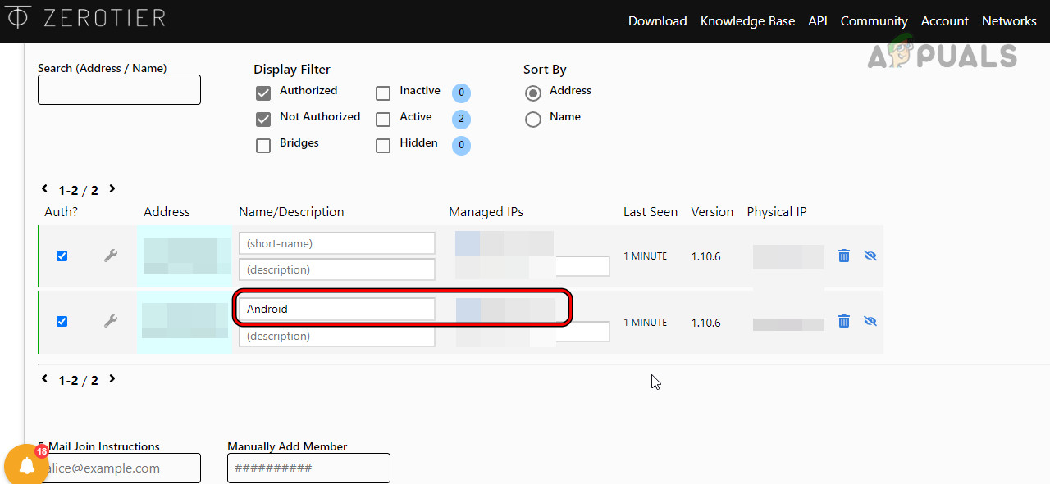Open settings with the wrench icon on first member
1050x484 pixels.
[111, 256]
